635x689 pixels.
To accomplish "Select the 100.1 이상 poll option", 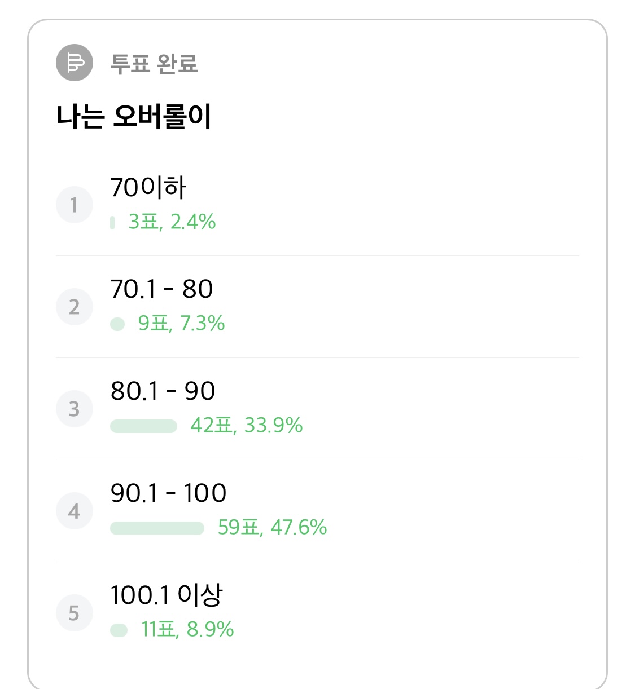I will (317, 613).
